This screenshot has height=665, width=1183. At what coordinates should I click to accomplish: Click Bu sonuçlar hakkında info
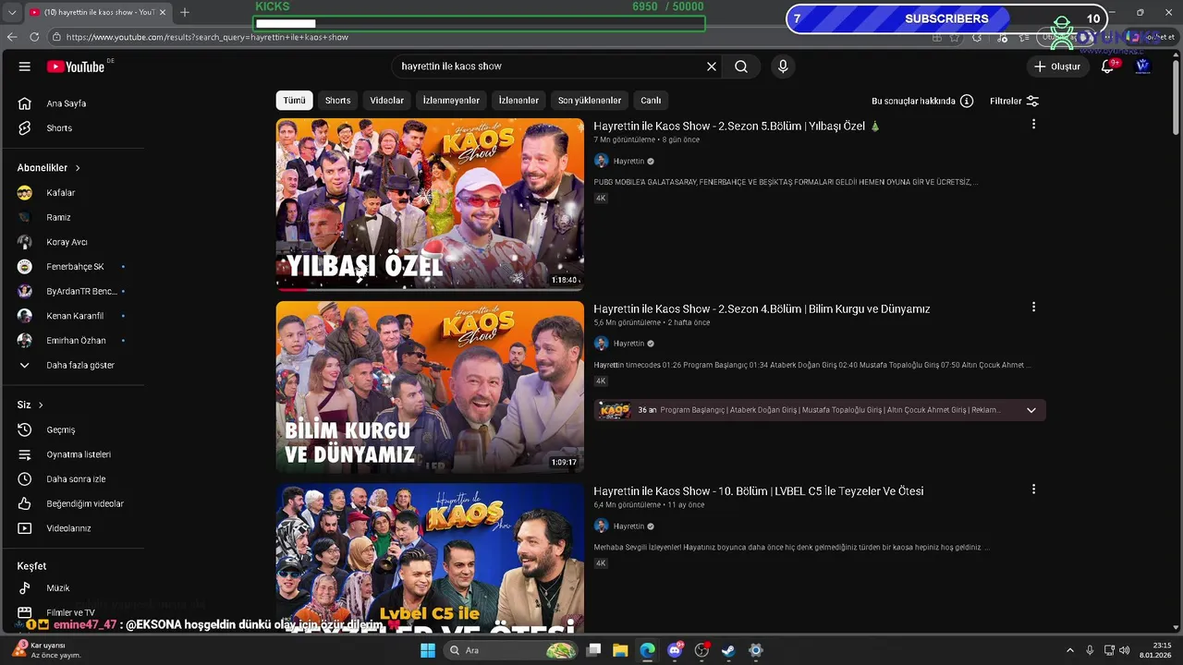[922, 101]
